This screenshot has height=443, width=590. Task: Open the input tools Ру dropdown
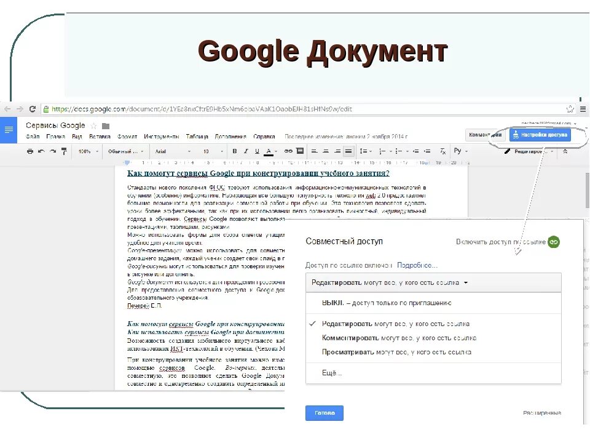pyautogui.click(x=460, y=151)
